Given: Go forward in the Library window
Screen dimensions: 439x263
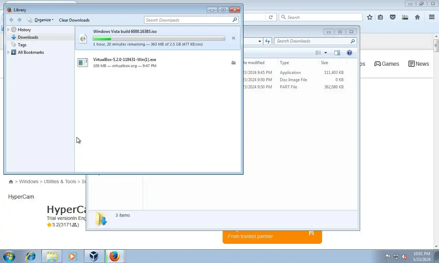Looking at the screenshot, I should (x=19, y=20).
